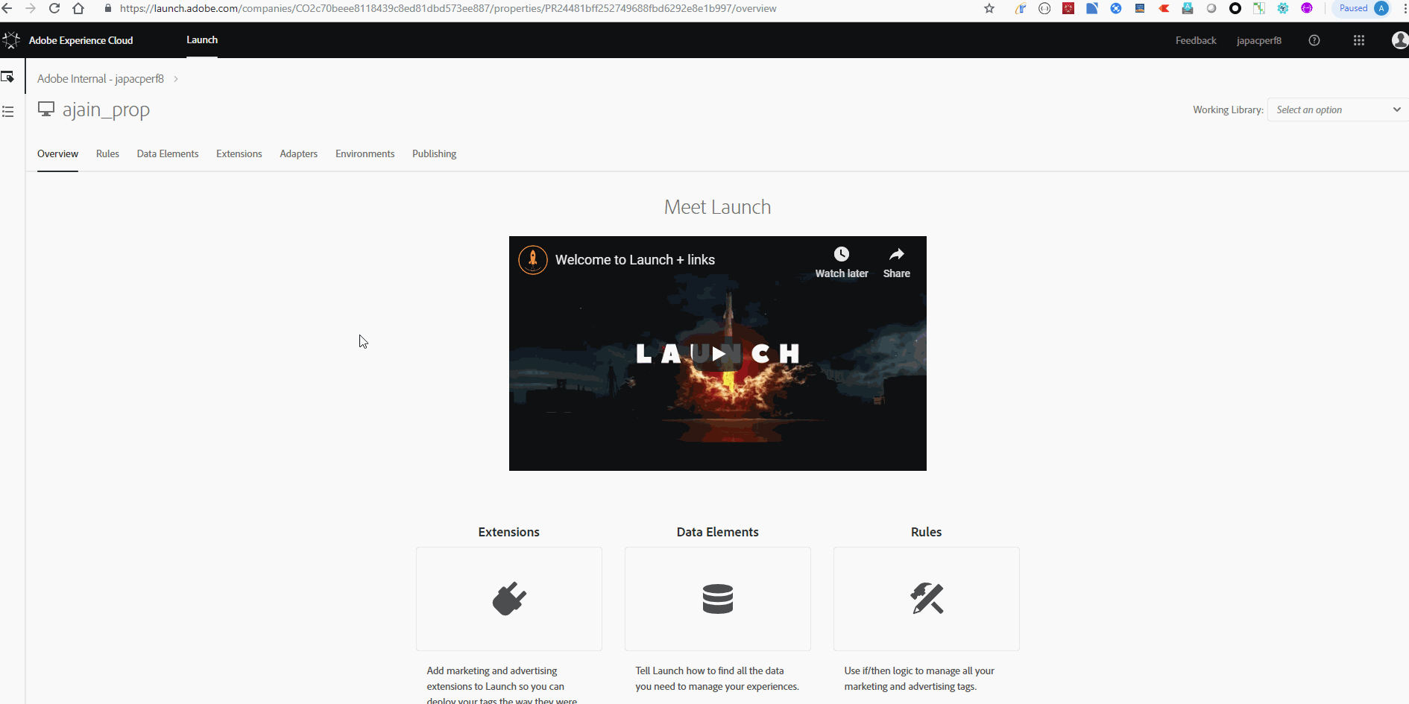Click the list icon in left sidebar
The height and width of the screenshot is (704, 1409).
coord(7,112)
